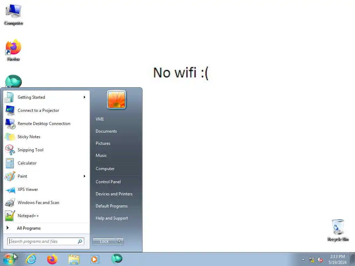Open Computer from Start menu right pane

(105, 169)
